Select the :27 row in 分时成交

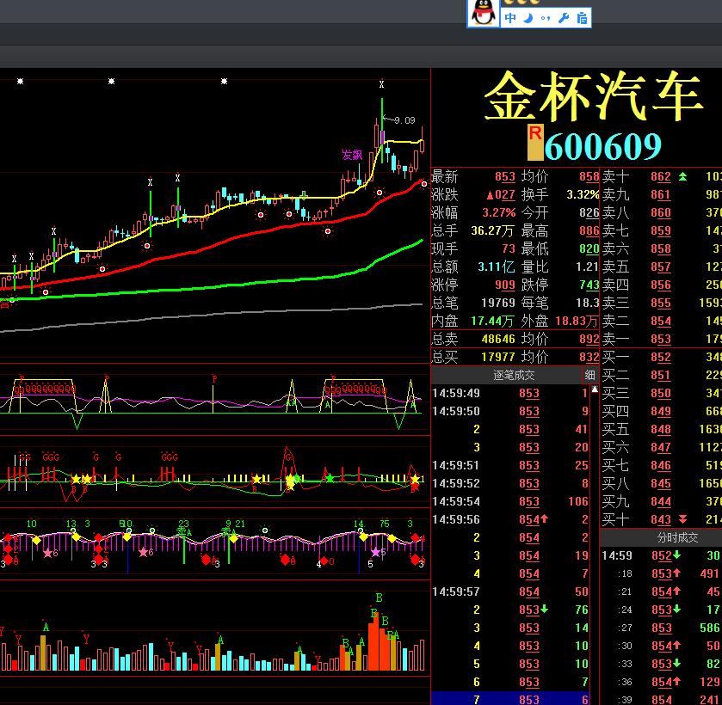pyautogui.click(x=661, y=628)
